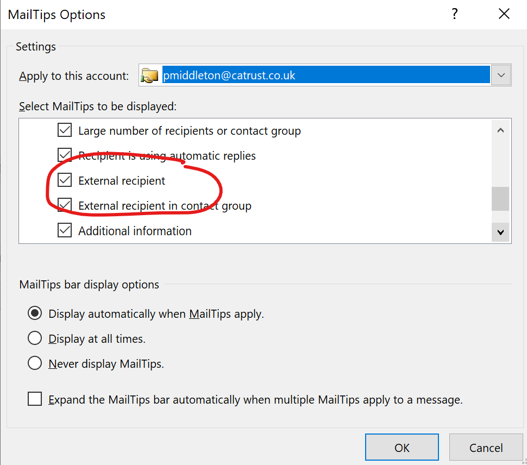Viewport: 527px width, 465px height.
Task: Click the scrollbar up arrow
Action: 500,130
